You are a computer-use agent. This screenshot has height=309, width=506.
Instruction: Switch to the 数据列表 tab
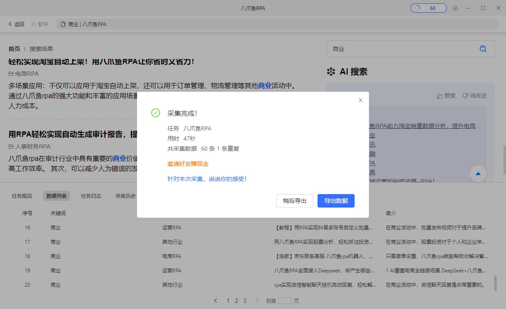coord(57,196)
